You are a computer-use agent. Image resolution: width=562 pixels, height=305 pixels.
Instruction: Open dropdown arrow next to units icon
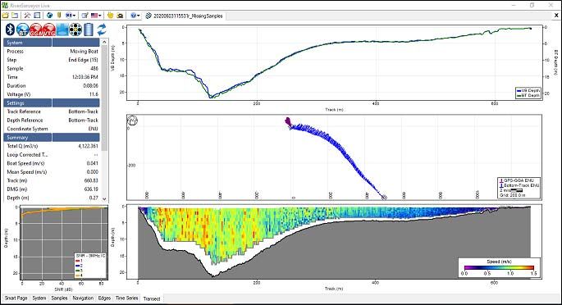point(74,16)
